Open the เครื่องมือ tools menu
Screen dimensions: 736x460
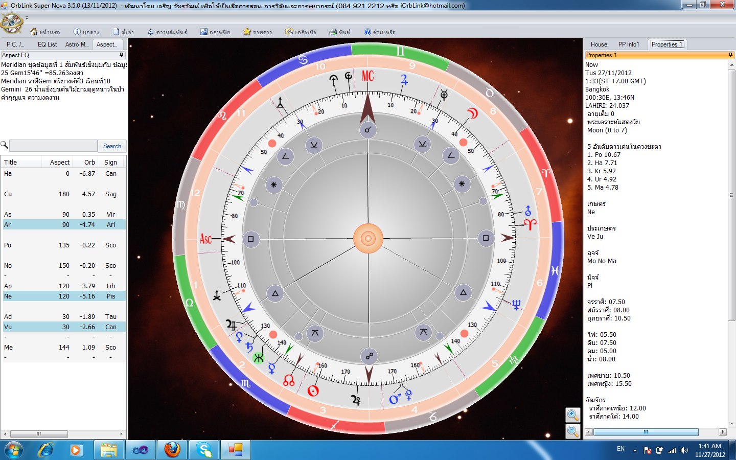(301, 32)
